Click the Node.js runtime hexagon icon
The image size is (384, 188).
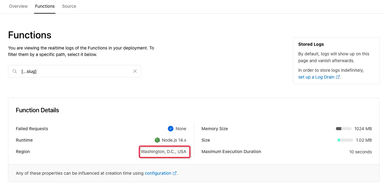click(157, 140)
